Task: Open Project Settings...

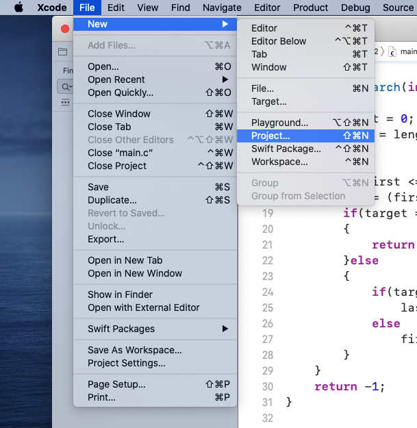Action: click(155, 364)
